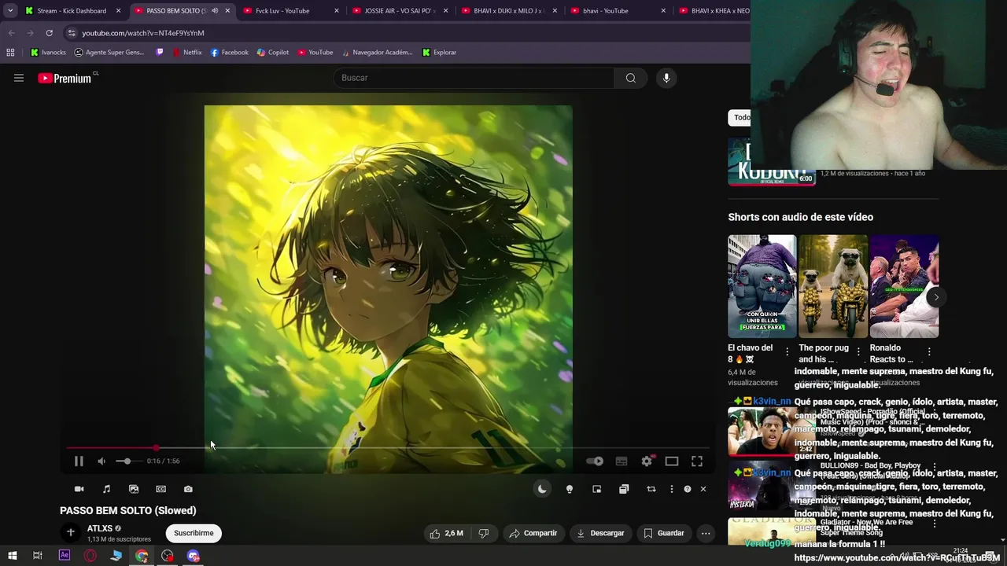Open the ATLXS channel link
This screenshot has width=1007, height=566.
click(100, 528)
